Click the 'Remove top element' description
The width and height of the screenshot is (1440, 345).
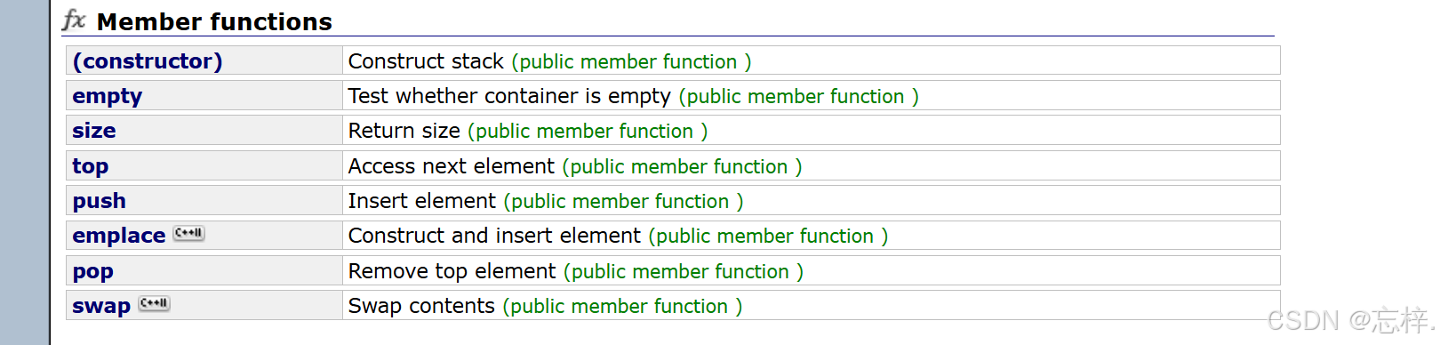452,271
